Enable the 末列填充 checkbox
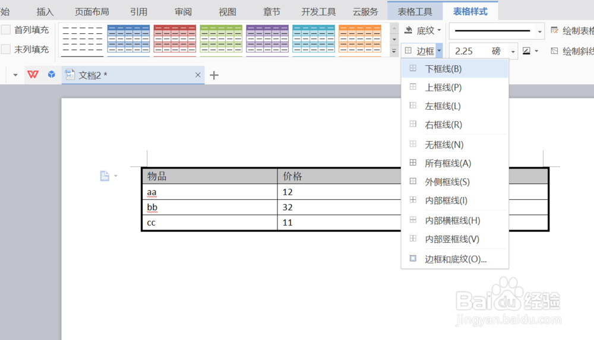Screen dimensions: 594x340 pos(6,49)
